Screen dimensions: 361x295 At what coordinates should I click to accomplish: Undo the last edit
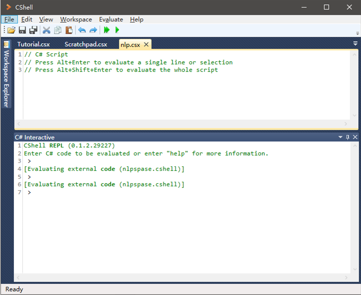(x=82, y=30)
